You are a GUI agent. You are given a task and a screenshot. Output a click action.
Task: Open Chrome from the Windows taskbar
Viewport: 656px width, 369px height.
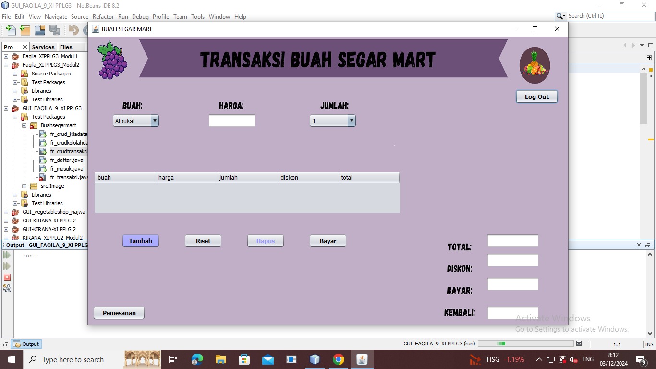point(339,359)
